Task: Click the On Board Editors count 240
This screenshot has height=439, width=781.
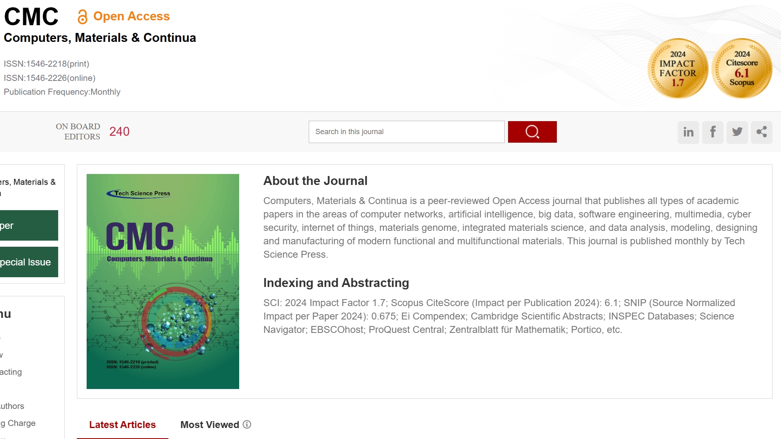Action: (x=119, y=132)
